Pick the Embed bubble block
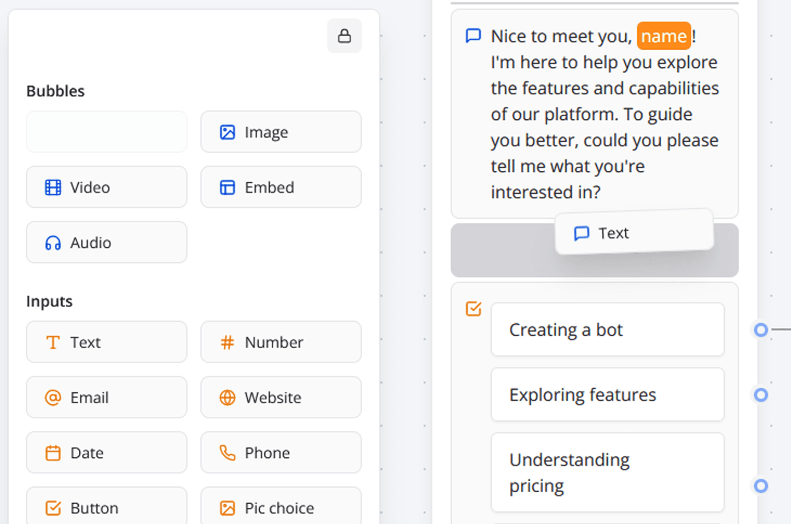This screenshot has width=791, height=524. [x=281, y=187]
